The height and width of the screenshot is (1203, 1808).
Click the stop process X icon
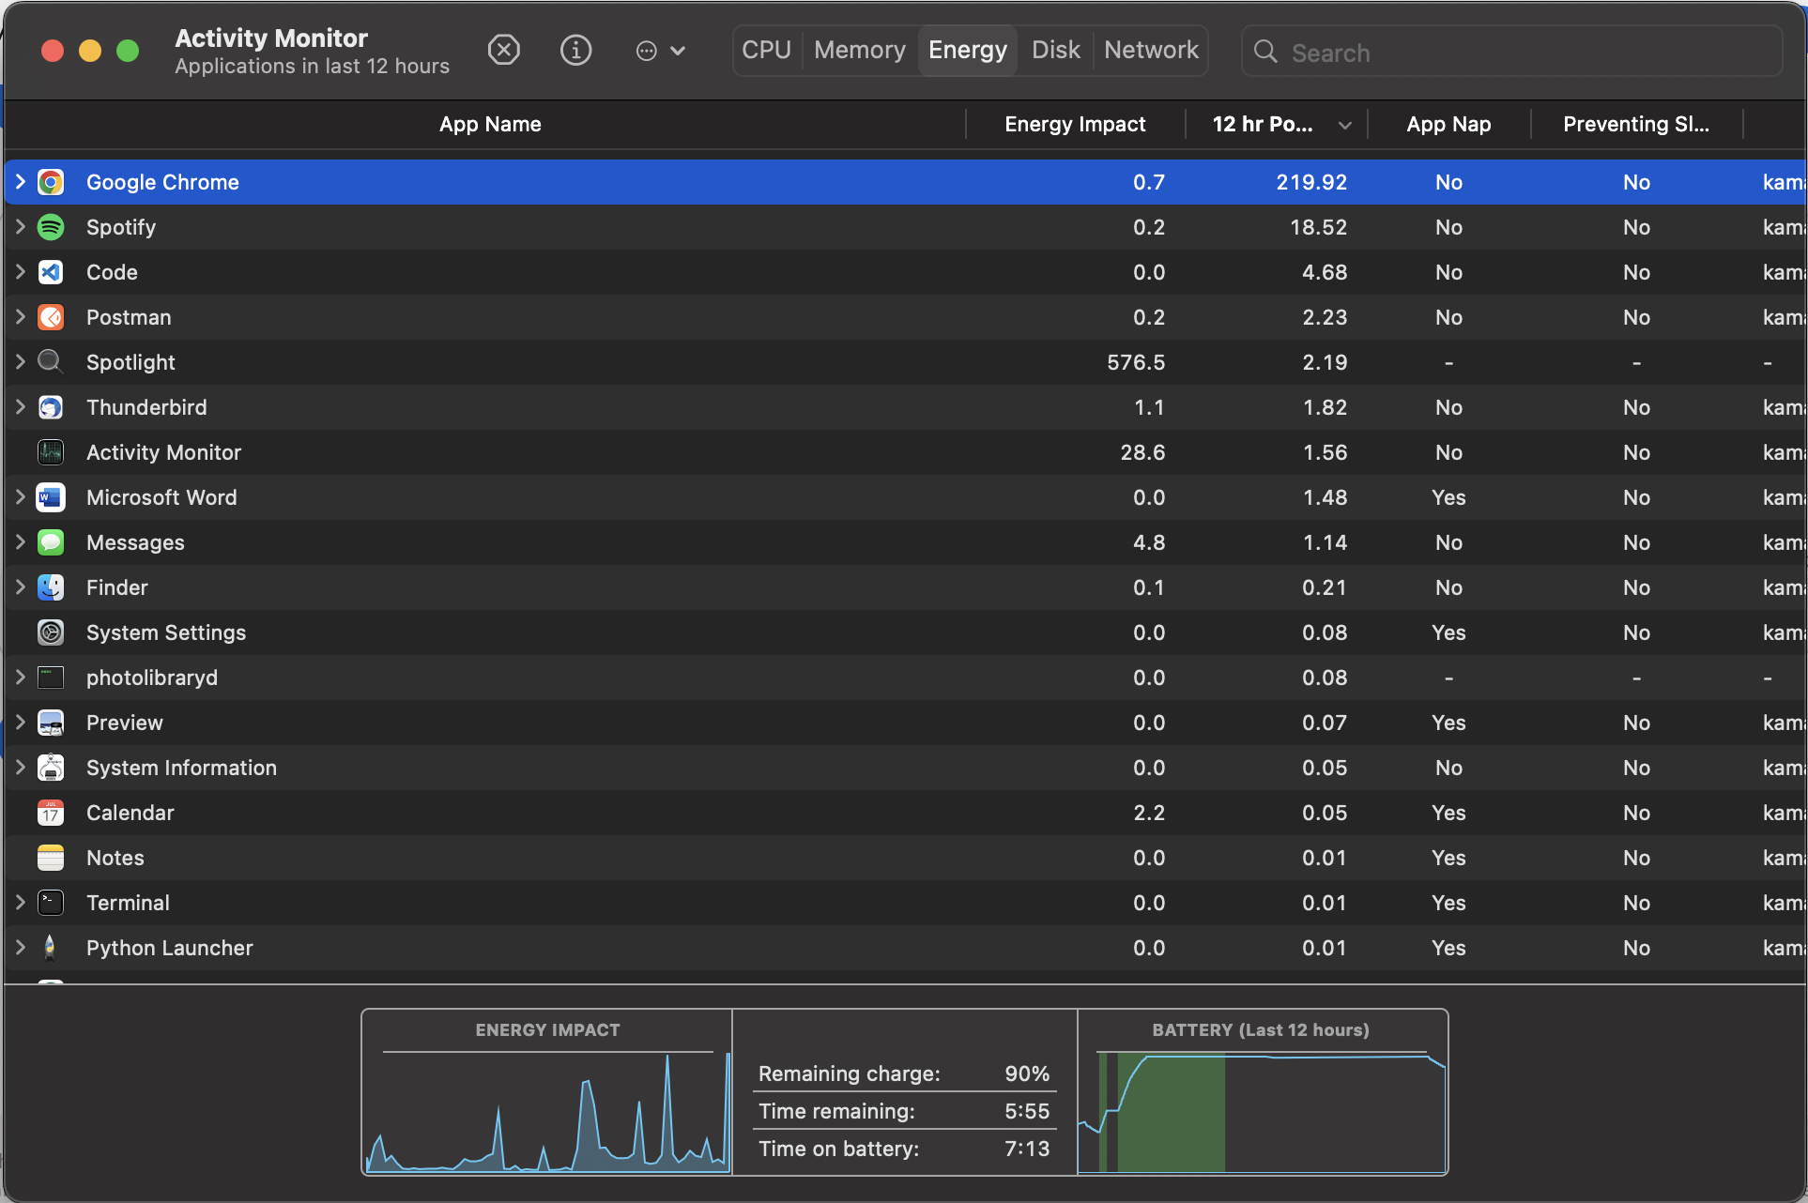(504, 50)
